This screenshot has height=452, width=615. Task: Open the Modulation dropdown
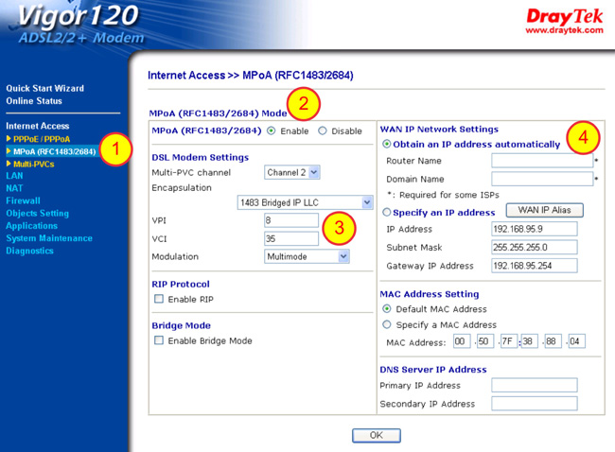click(307, 256)
